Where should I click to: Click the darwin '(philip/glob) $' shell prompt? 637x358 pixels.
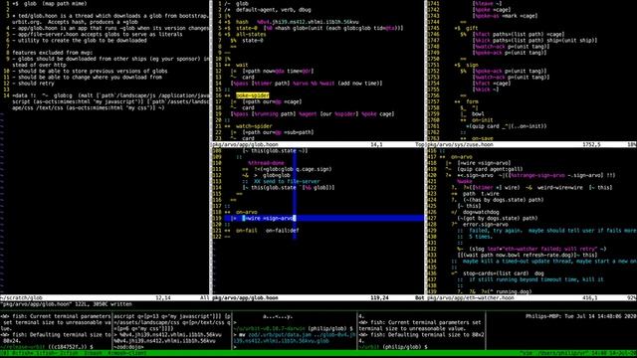pos(330,328)
